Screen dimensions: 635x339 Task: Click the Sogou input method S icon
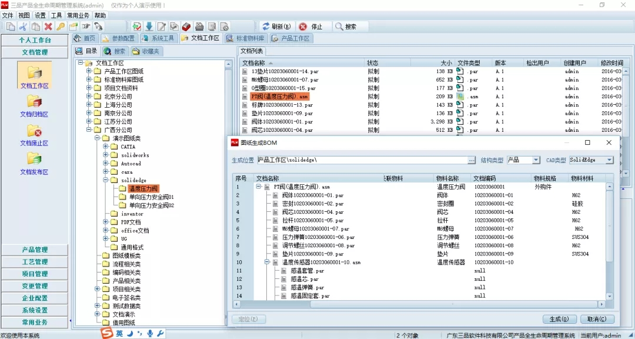106,334
